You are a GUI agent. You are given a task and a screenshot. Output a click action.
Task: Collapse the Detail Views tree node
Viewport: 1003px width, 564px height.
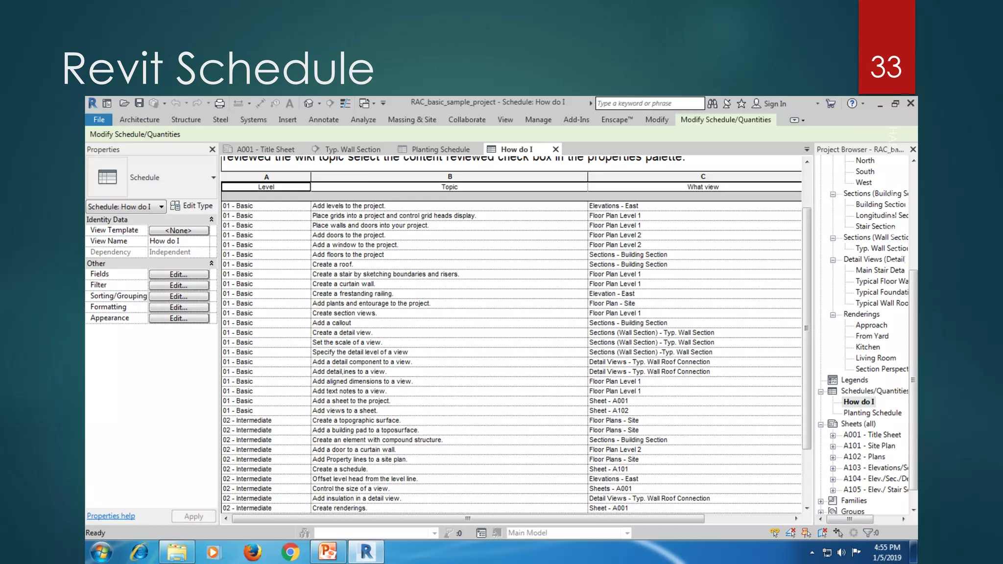pos(833,260)
